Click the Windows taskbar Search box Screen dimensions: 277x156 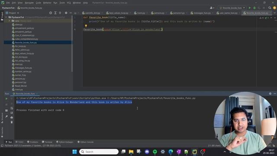tap(99, 152)
